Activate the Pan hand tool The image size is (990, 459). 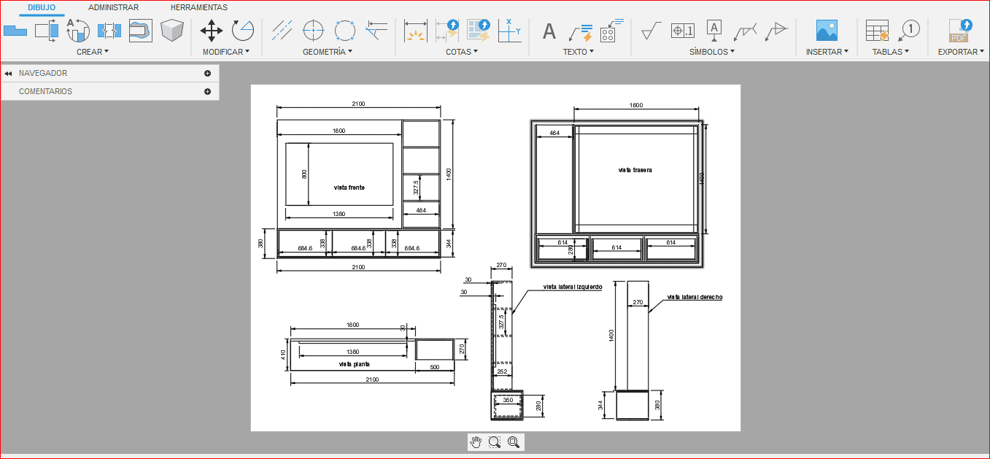coord(476,441)
